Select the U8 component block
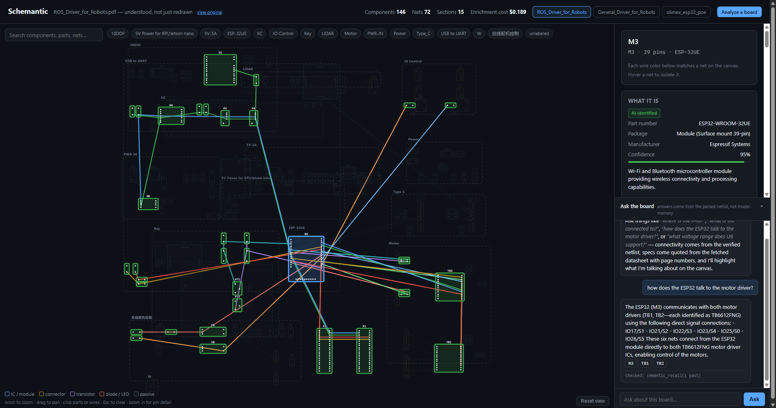The height and width of the screenshot is (408, 776). (213, 332)
